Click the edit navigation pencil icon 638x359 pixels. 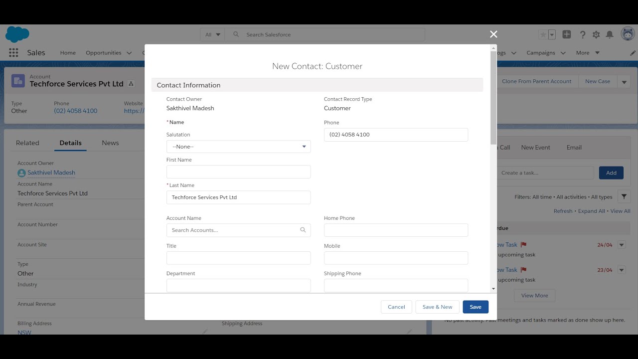tap(633, 53)
